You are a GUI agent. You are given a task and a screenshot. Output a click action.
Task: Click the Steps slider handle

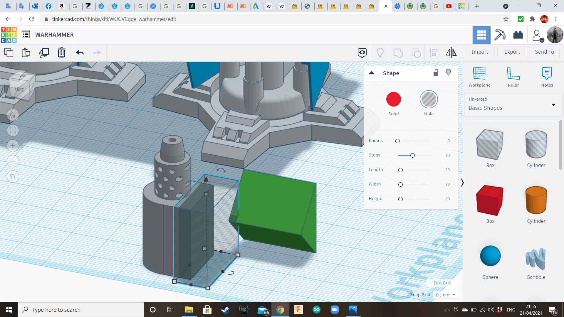click(412, 155)
